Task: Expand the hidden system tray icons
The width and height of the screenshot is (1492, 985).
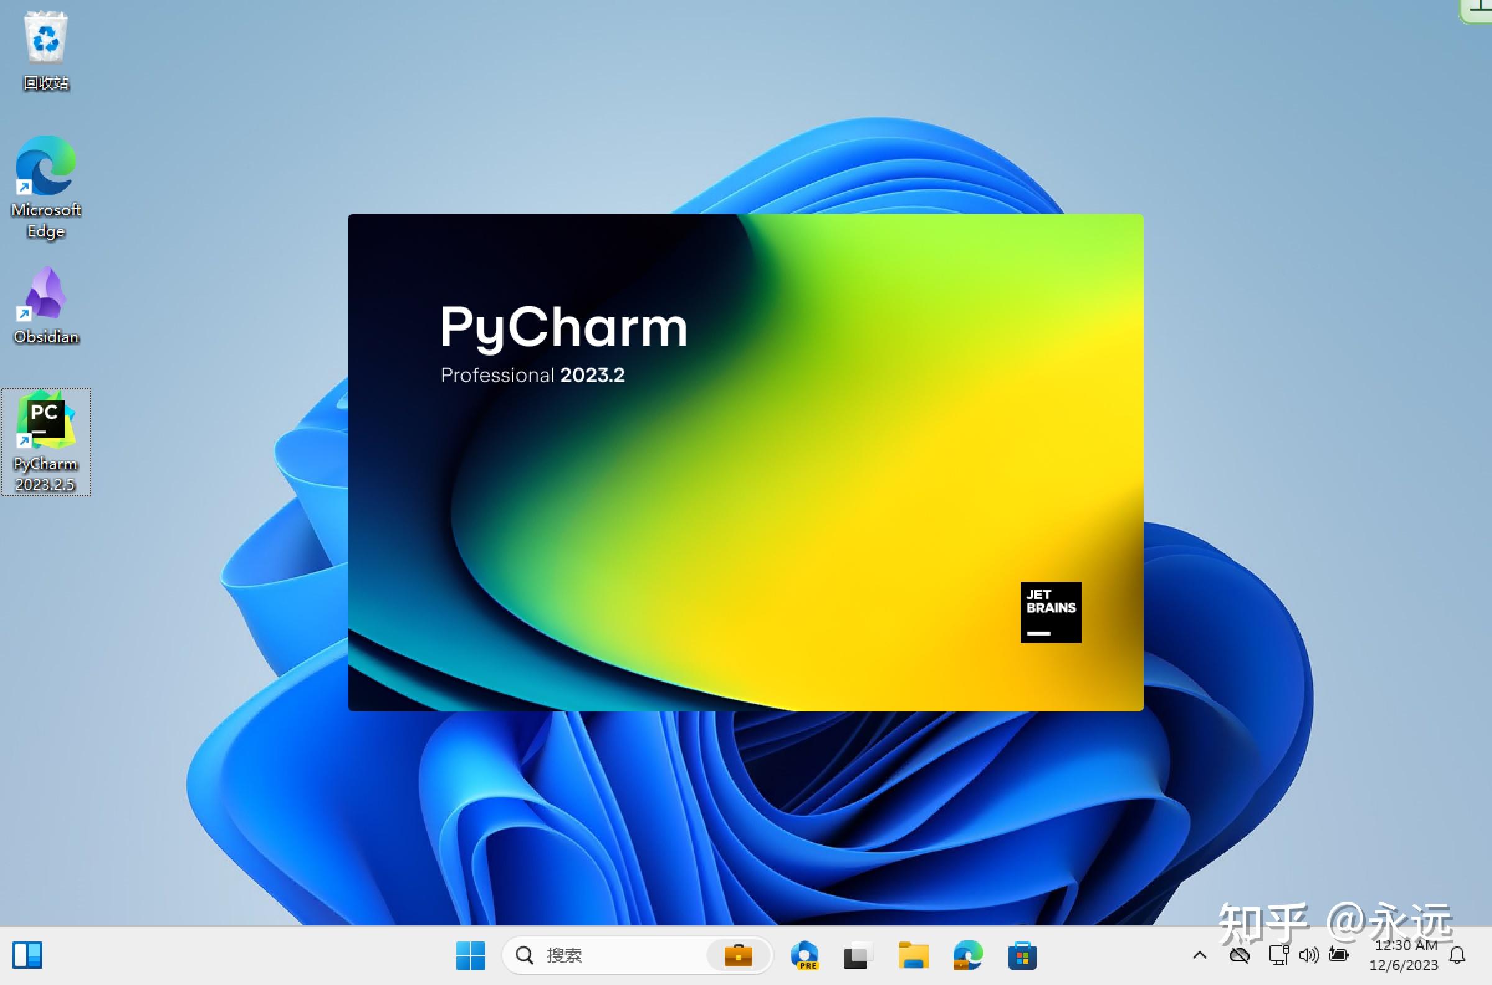Action: [1199, 956]
